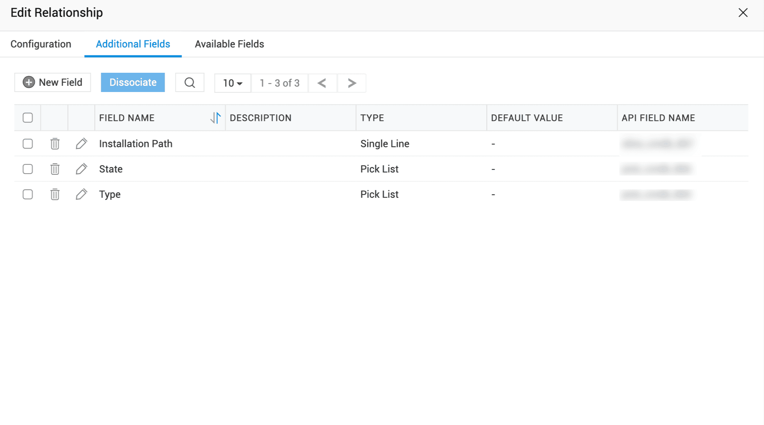
Task: Mark the Type row checkbox
Action: tap(28, 194)
